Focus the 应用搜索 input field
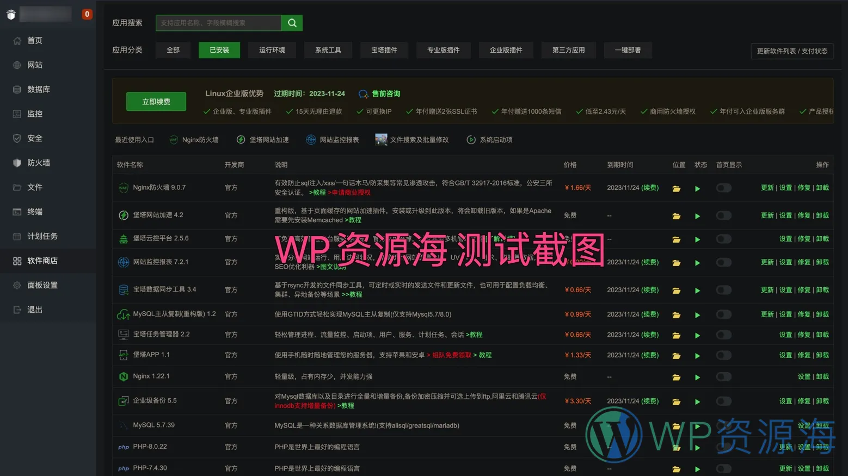848x476 pixels. (x=219, y=23)
